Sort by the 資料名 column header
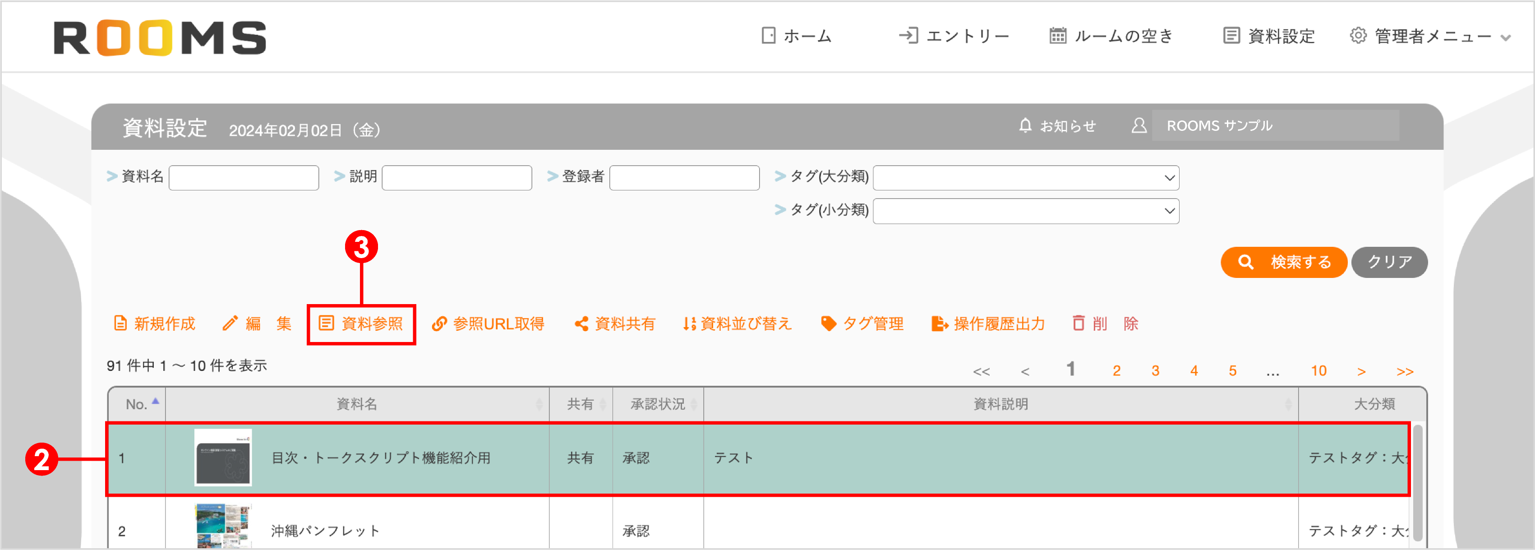This screenshot has height=550, width=1535. tap(357, 404)
